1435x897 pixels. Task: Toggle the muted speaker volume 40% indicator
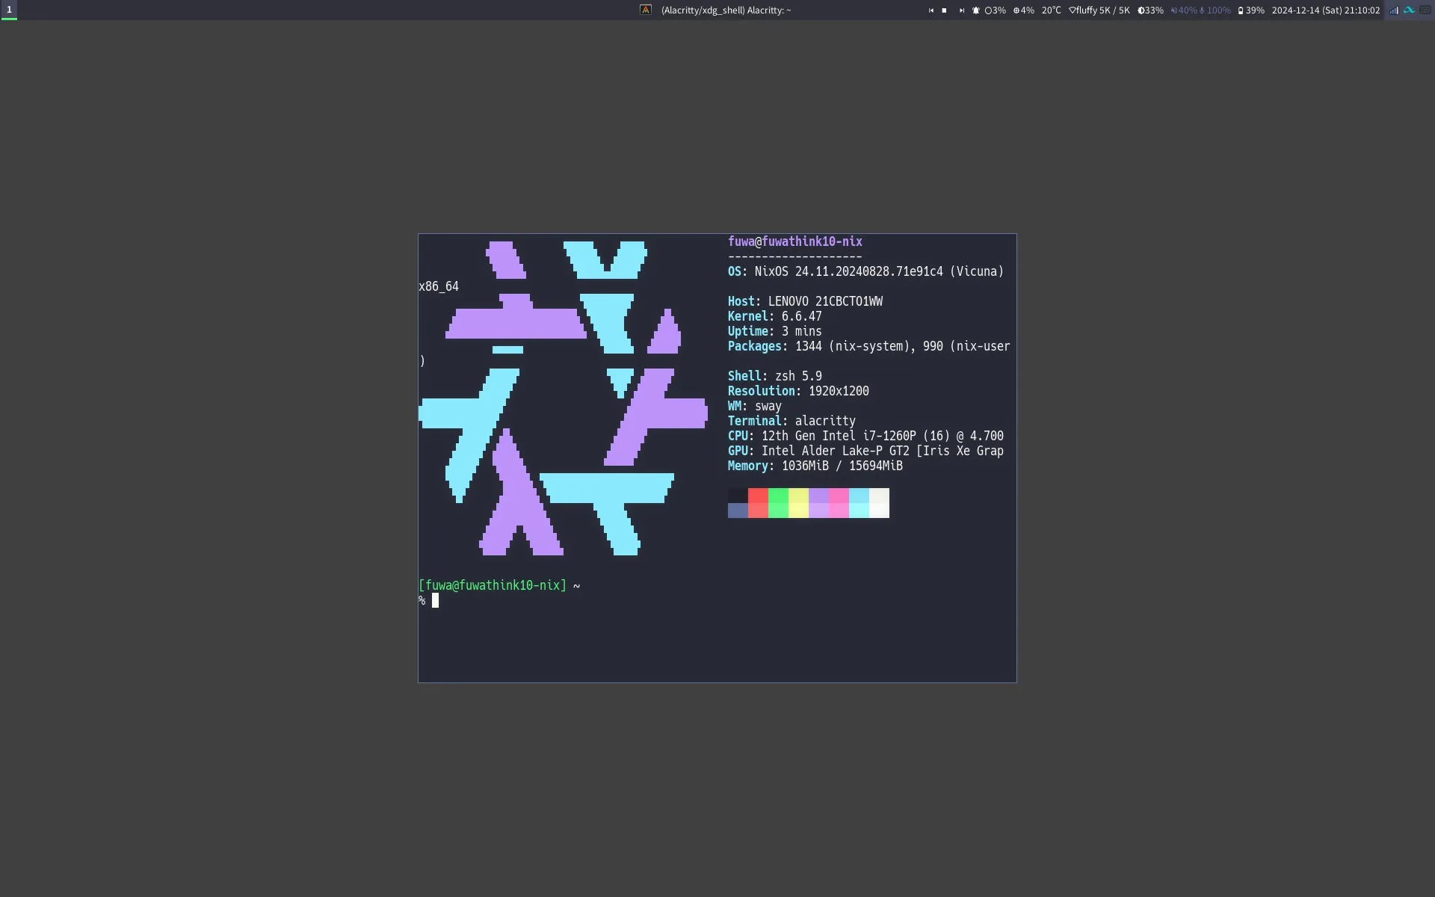pos(1184,10)
